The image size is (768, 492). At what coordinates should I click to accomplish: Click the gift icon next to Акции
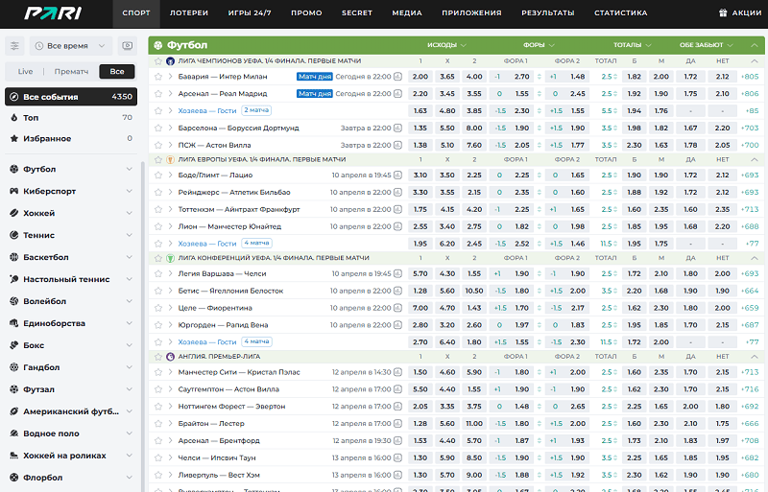click(724, 13)
